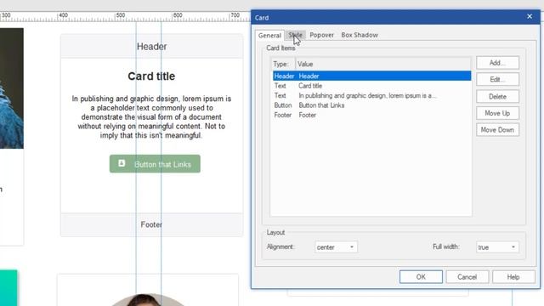Click the 'Card title' heading on canvas
544x306 pixels.
[x=151, y=76]
